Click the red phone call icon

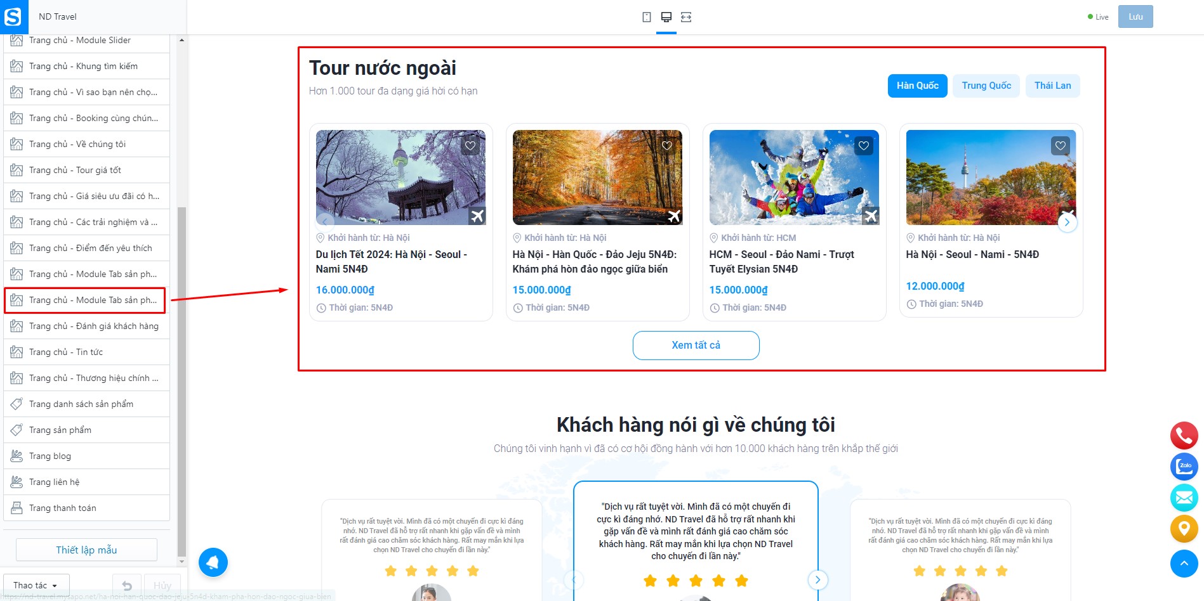tap(1184, 436)
